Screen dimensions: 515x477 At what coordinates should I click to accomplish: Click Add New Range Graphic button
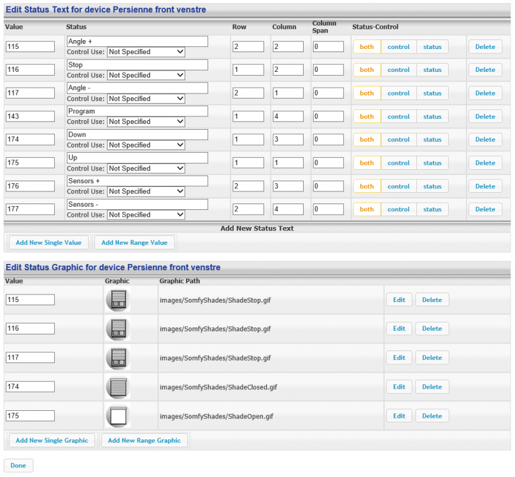point(145,440)
